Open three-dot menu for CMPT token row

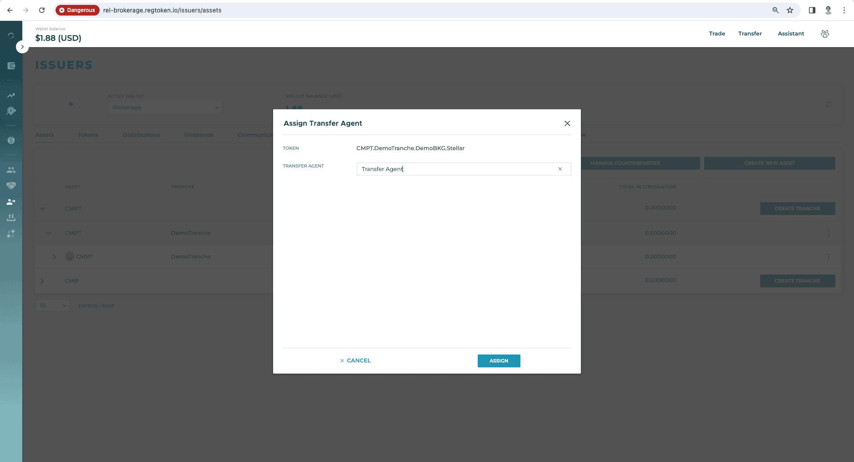[828, 257]
